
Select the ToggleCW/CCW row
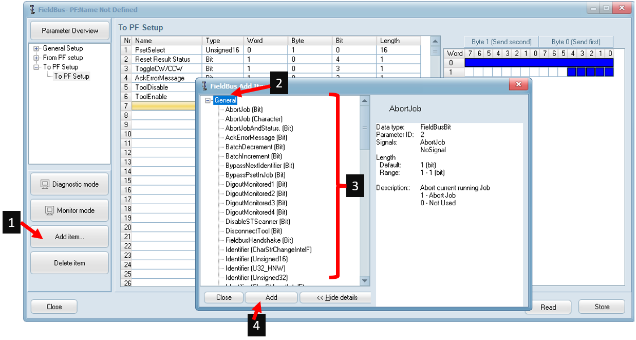pos(270,68)
